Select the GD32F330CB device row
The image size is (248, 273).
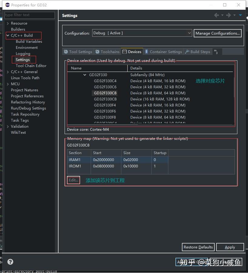tap(105, 99)
